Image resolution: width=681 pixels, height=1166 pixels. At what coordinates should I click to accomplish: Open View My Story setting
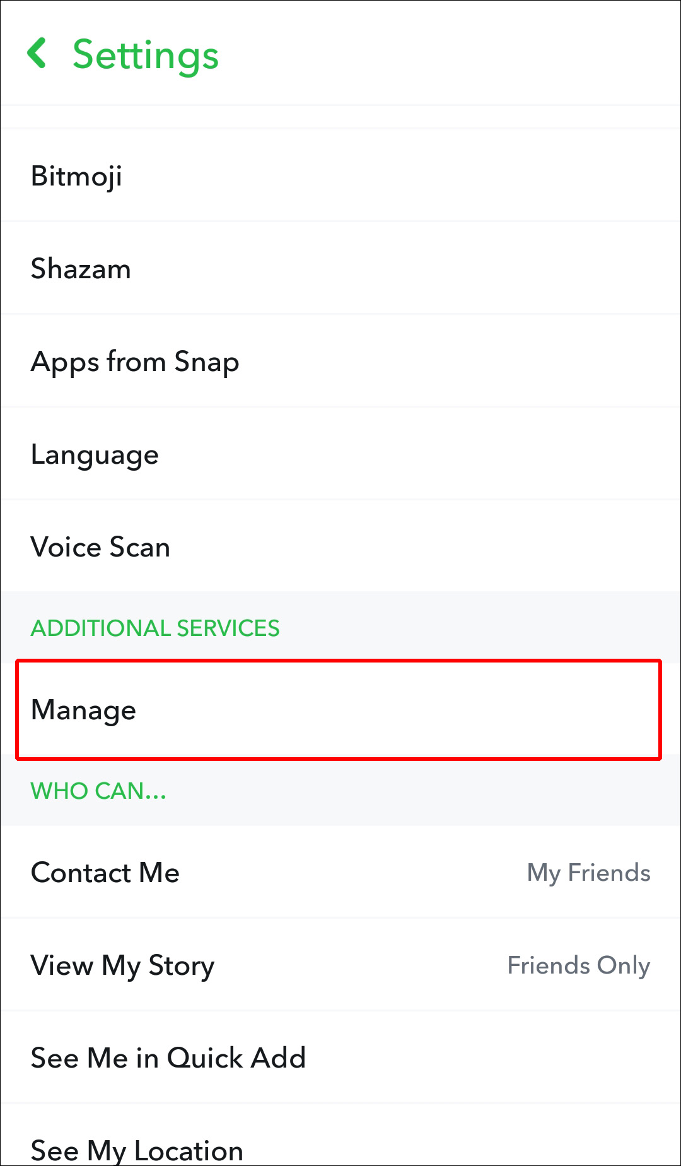tap(123, 965)
